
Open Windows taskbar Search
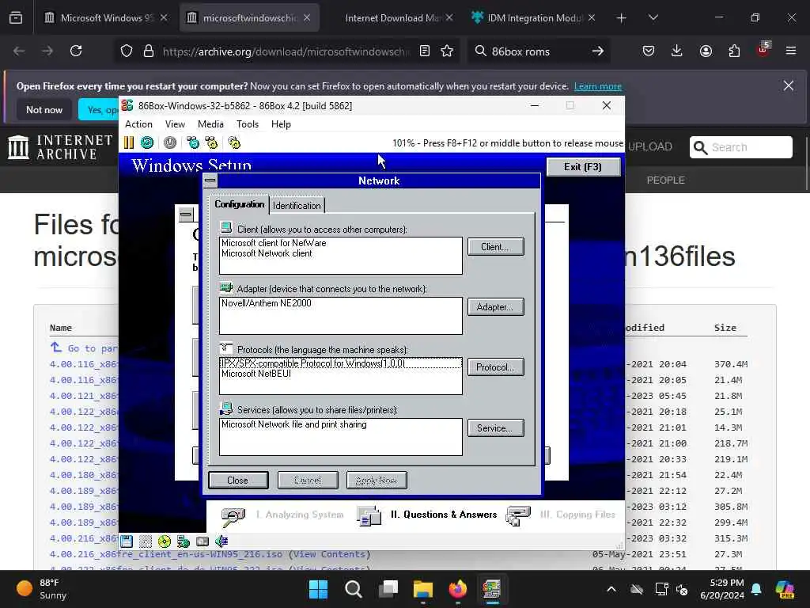354,589
